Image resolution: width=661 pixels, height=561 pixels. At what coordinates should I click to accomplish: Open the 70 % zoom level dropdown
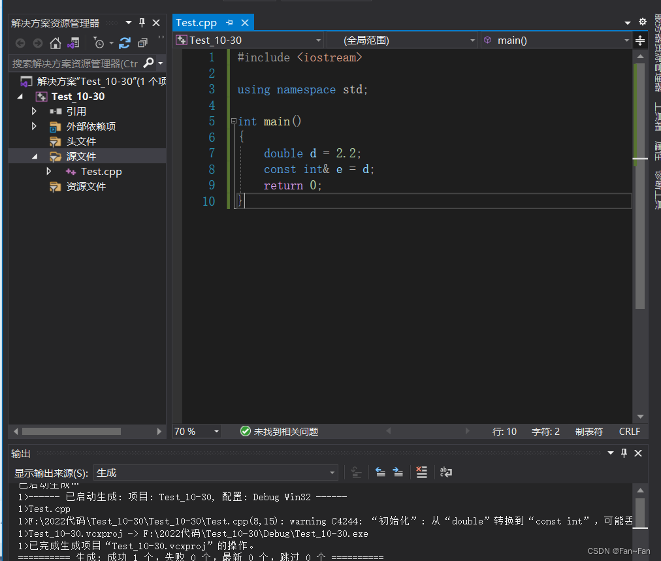click(197, 432)
